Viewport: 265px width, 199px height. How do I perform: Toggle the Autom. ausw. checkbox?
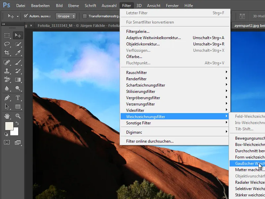tap(26, 16)
